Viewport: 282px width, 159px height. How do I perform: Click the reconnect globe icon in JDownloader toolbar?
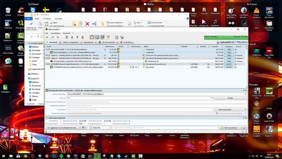[x=122, y=37]
